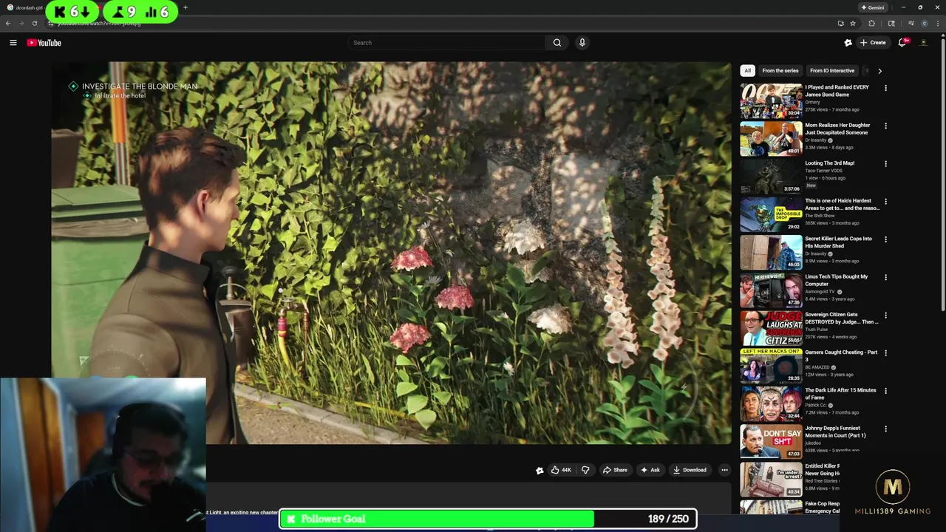
Task: Open Dark Life After 15 Minutes thumbnail
Action: click(771, 404)
